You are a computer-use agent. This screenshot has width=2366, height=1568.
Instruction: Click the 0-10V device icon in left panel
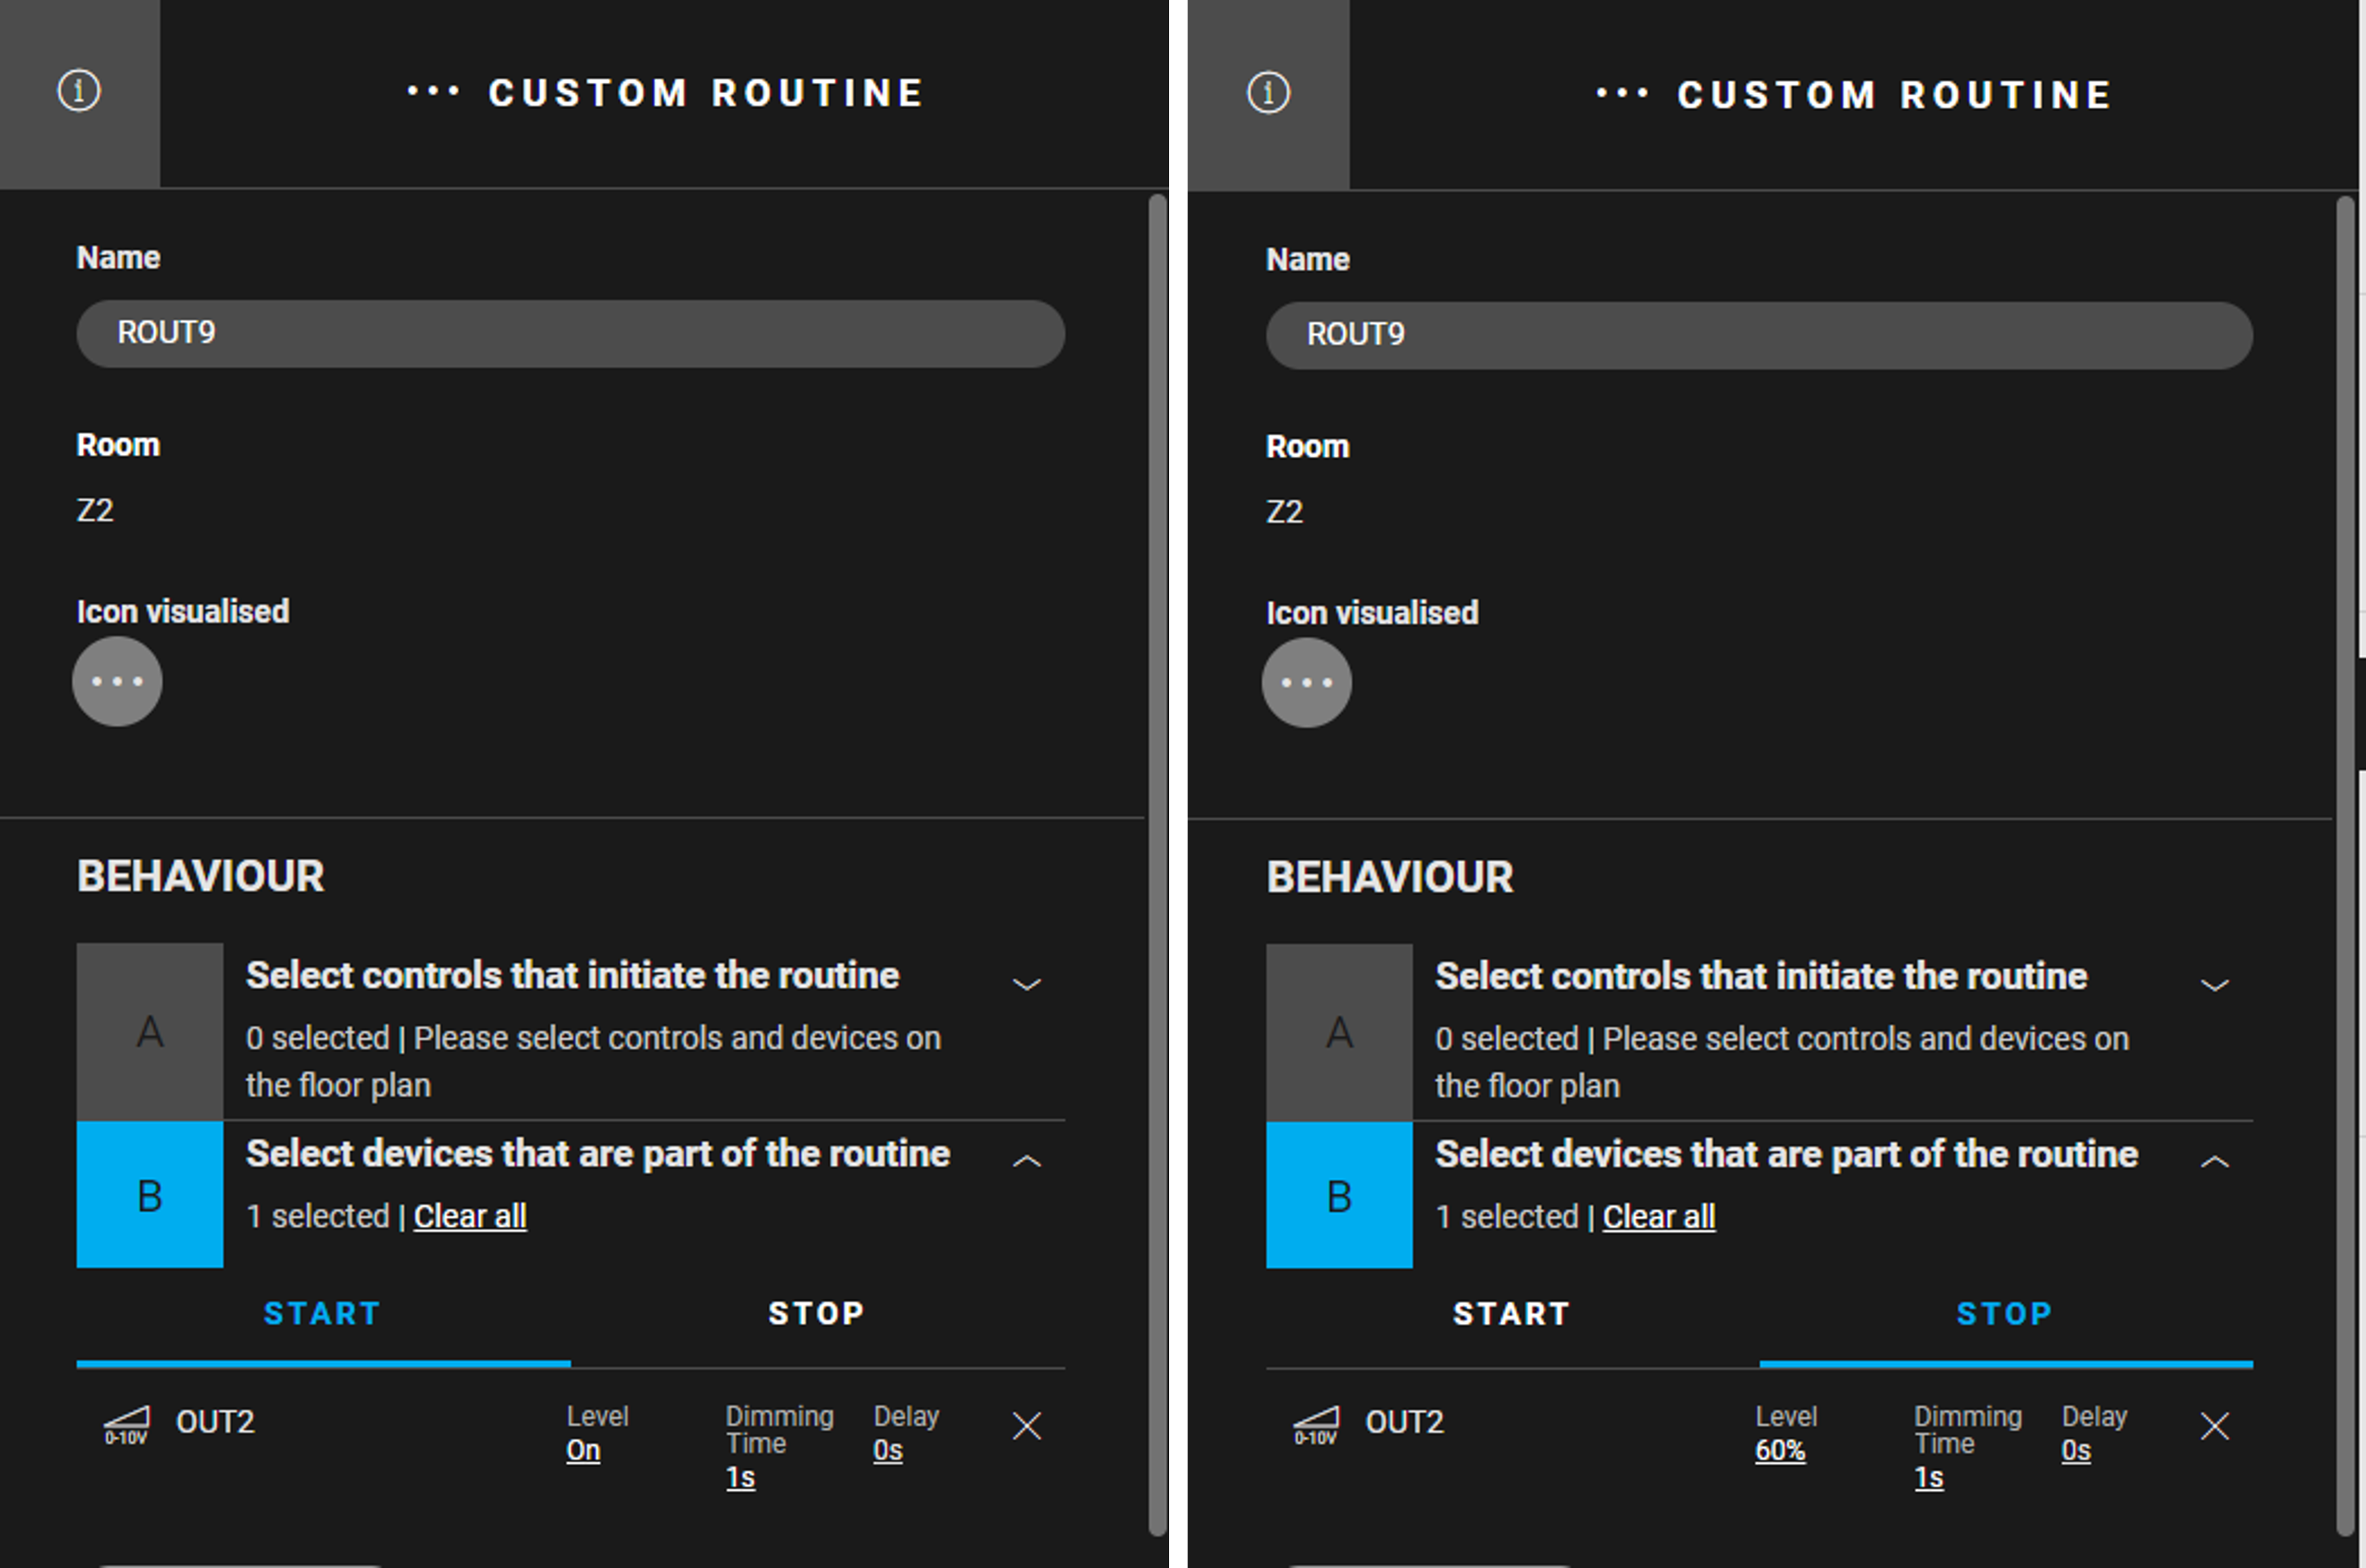[x=127, y=1425]
